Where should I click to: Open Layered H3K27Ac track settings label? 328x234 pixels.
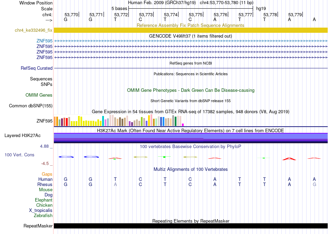click(22, 136)
